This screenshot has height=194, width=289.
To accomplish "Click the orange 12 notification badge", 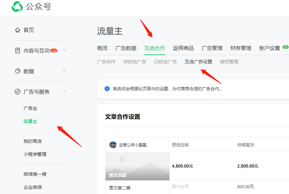I will click(x=54, y=51).
